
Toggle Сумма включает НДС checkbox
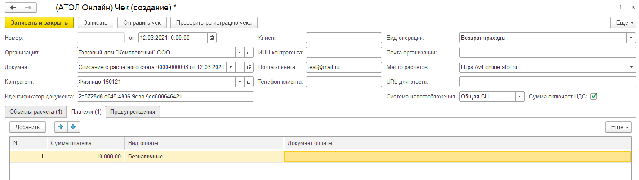[594, 96]
